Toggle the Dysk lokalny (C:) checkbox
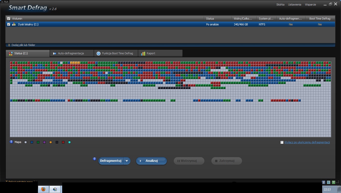Image resolution: width=341 pixels, height=193 pixels. point(9,24)
